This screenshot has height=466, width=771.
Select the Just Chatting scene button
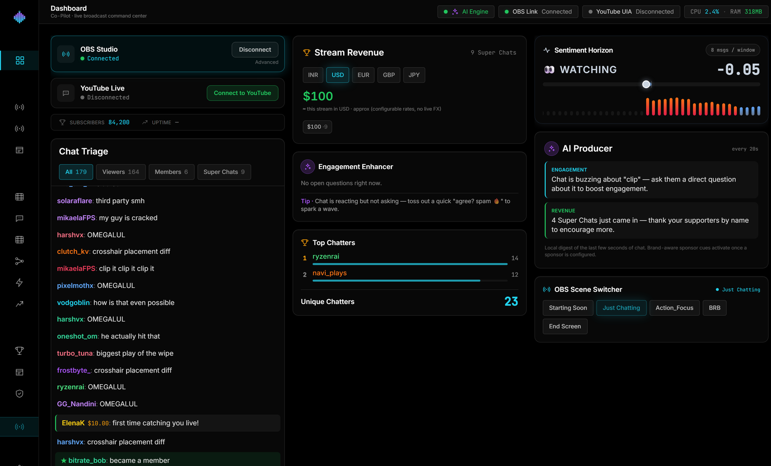(x=621, y=308)
